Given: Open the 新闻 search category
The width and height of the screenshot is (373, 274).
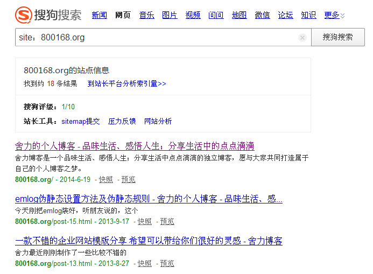Looking at the screenshot, I should (x=100, y=15).
